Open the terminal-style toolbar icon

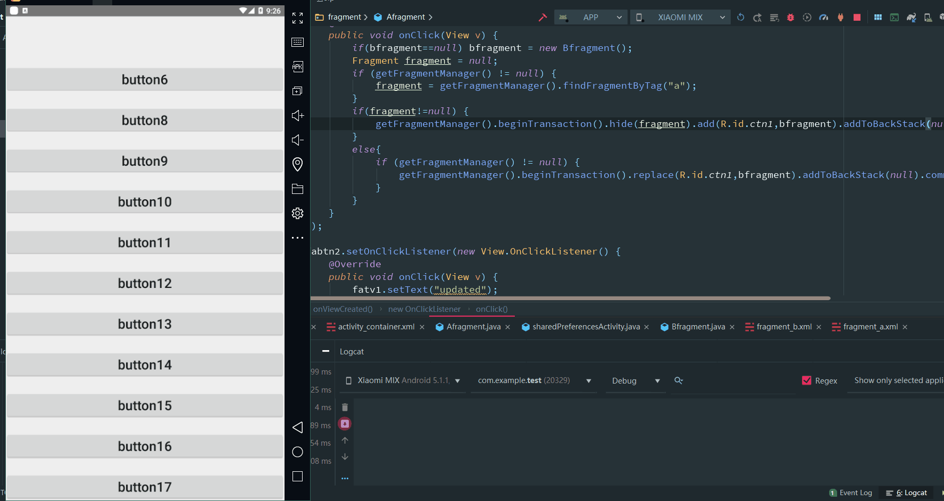coord(895,18)
